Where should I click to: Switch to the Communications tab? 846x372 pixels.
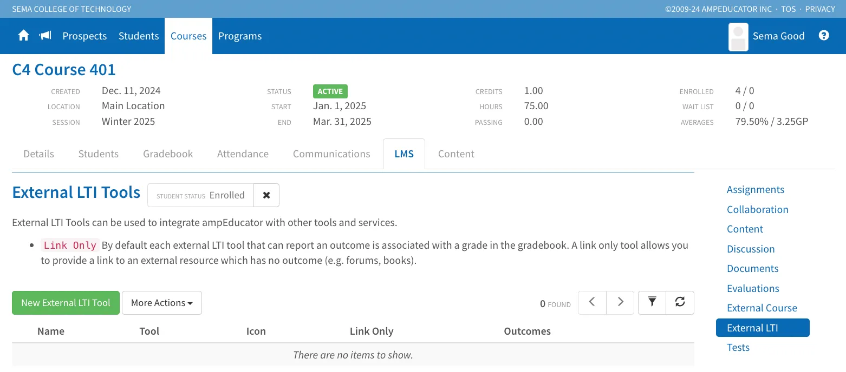331,154
